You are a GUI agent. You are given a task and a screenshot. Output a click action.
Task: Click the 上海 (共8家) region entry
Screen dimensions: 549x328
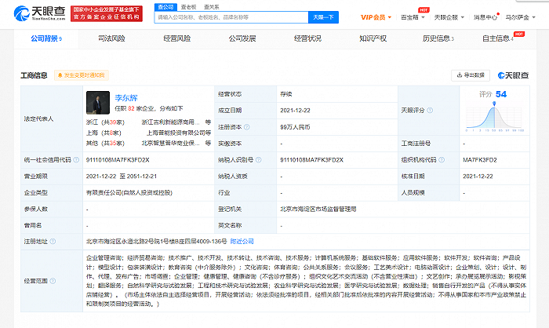point(104,133)
